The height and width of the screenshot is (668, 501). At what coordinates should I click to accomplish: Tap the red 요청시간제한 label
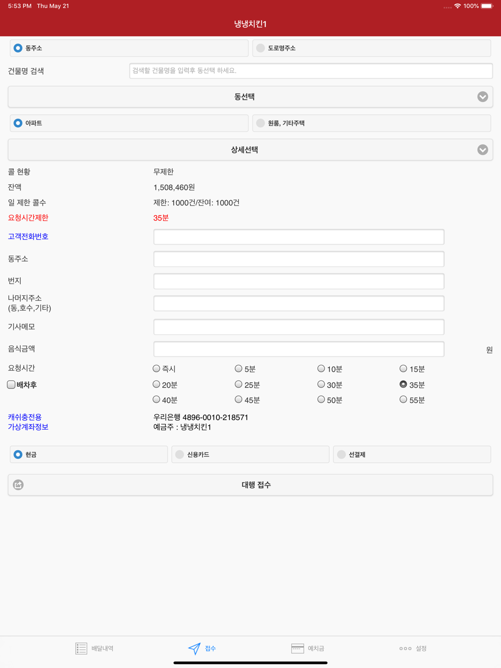point(28,218)
